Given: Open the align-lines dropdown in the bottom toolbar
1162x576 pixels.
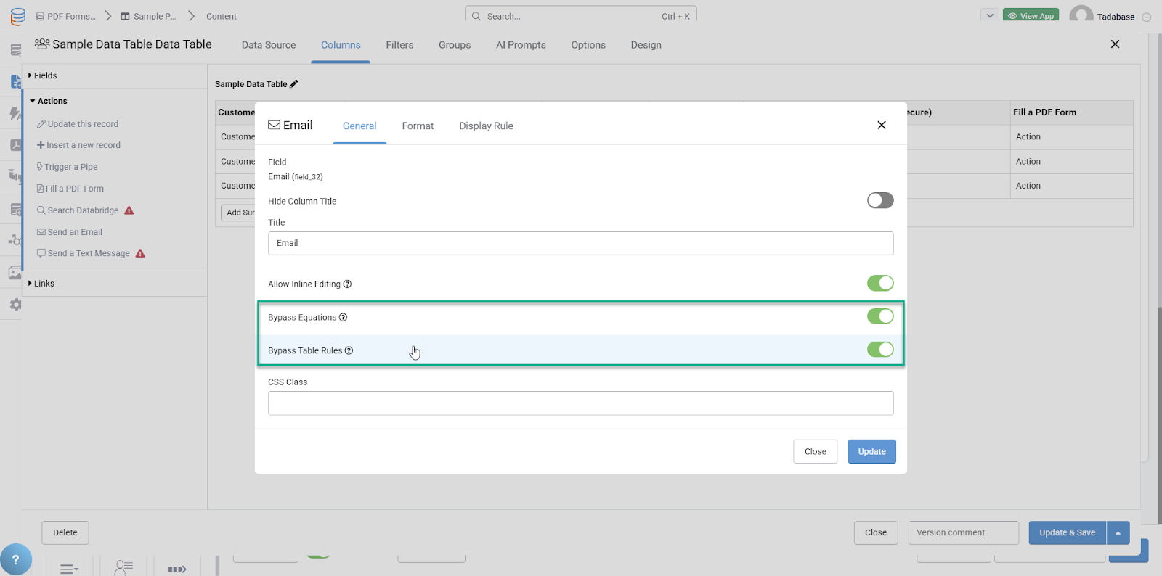Looking at the screenshot, I should [69, 569].
